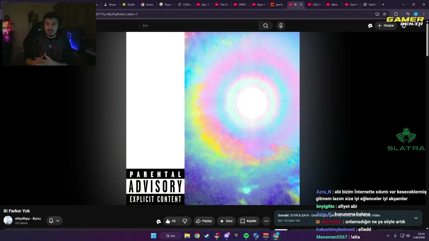Expand the Sonraki up-next mix panel
429x241 pixels.
point(416,218)
